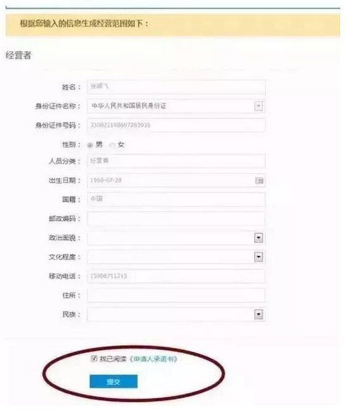
Task: Click into the 身份证件号码 field
Action: 177,125
